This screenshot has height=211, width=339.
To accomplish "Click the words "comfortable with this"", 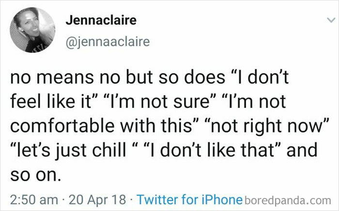I will point(101,126).
